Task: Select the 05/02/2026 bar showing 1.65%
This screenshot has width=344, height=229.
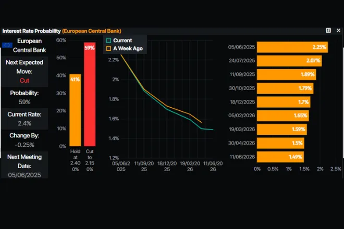Action: click(283, 116)
